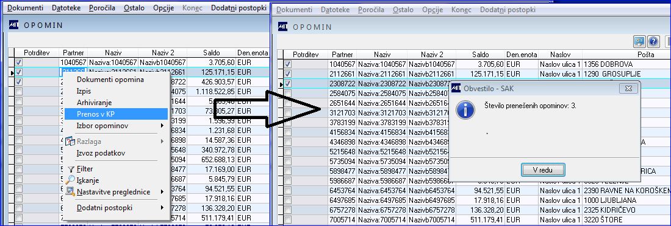Toggle Potrditev for partner 2112661 in right window

coord(288,74)
